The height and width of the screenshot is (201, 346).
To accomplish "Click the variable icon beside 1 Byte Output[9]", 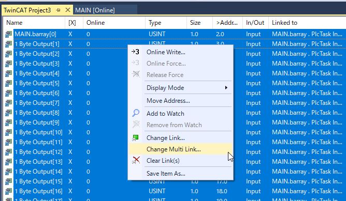I will tap(8, 122).
